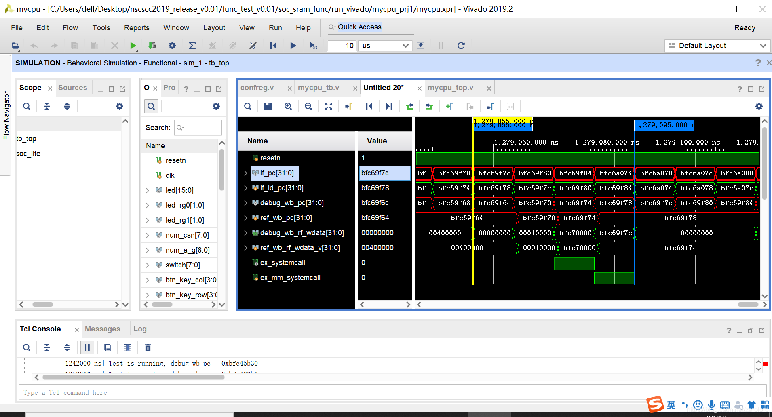This screenshot has width=772, height=417.
Task: Save the waveform configuration
Action: coord(268,106)
